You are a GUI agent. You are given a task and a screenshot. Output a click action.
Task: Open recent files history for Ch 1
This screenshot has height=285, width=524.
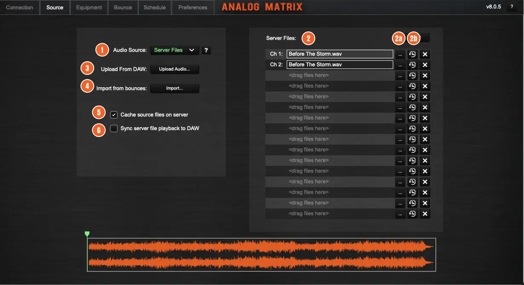[x=412, y=54]
